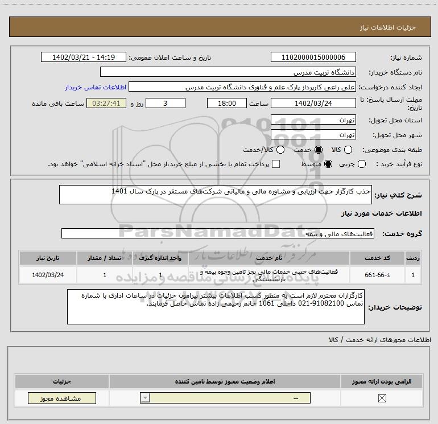The width and height of the screenshot is (438, 424).
Task: Select the کالا radio button
Action: (348, 150)
